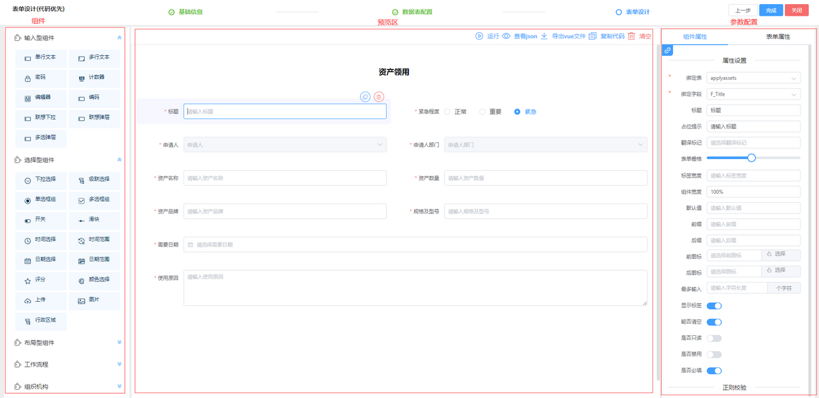Add 图片 image component

coord(94,300)
